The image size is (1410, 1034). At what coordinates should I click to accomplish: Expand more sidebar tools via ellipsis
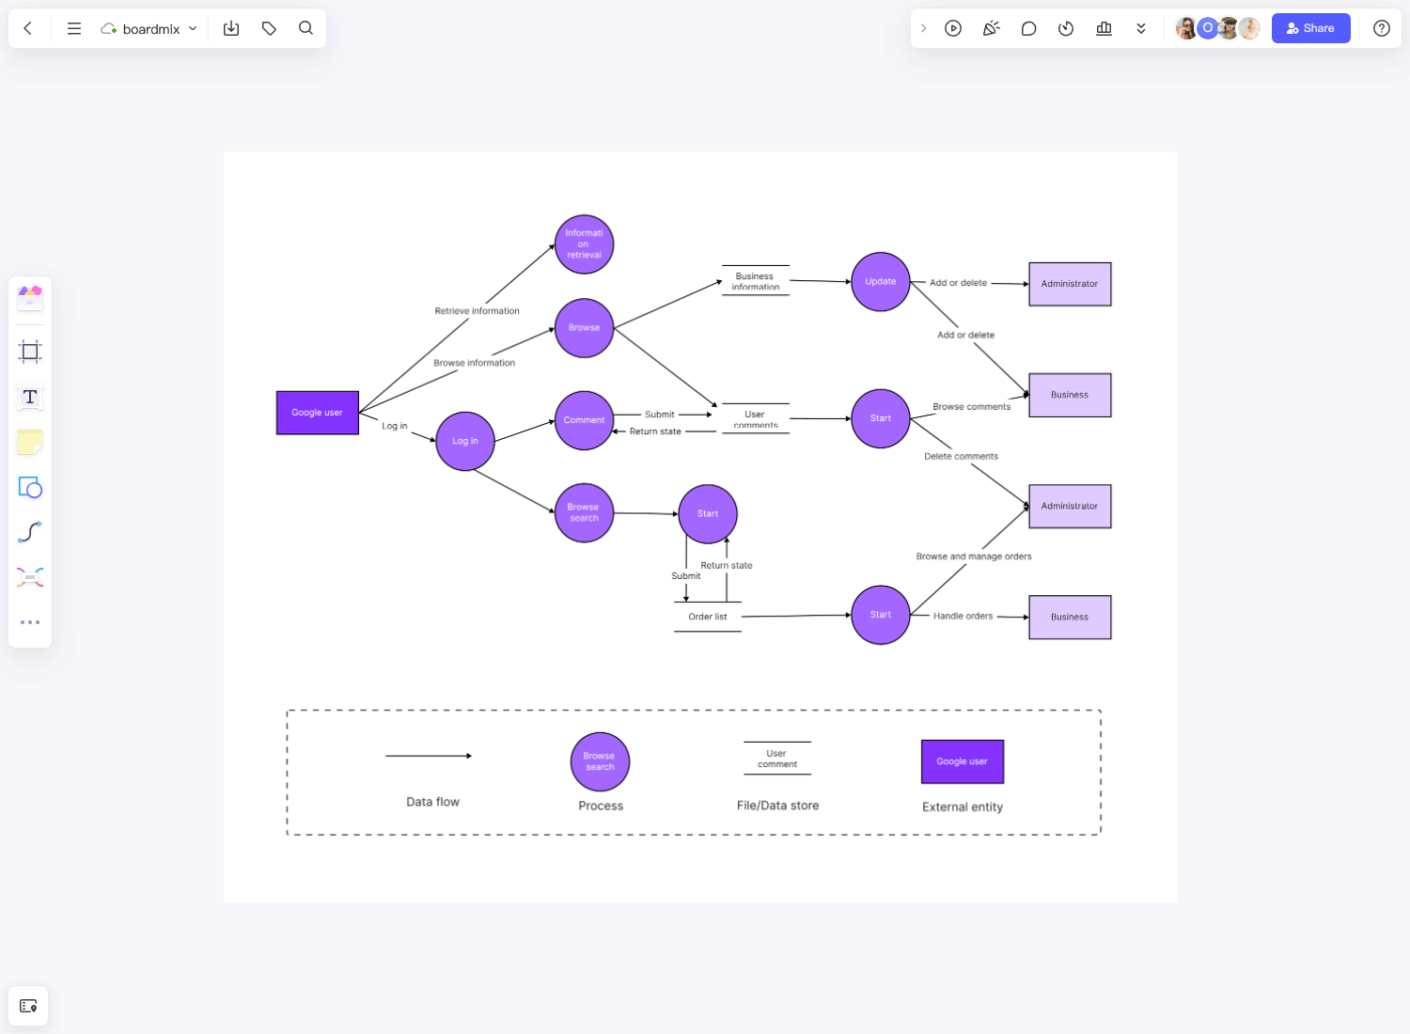click(29, 621)
